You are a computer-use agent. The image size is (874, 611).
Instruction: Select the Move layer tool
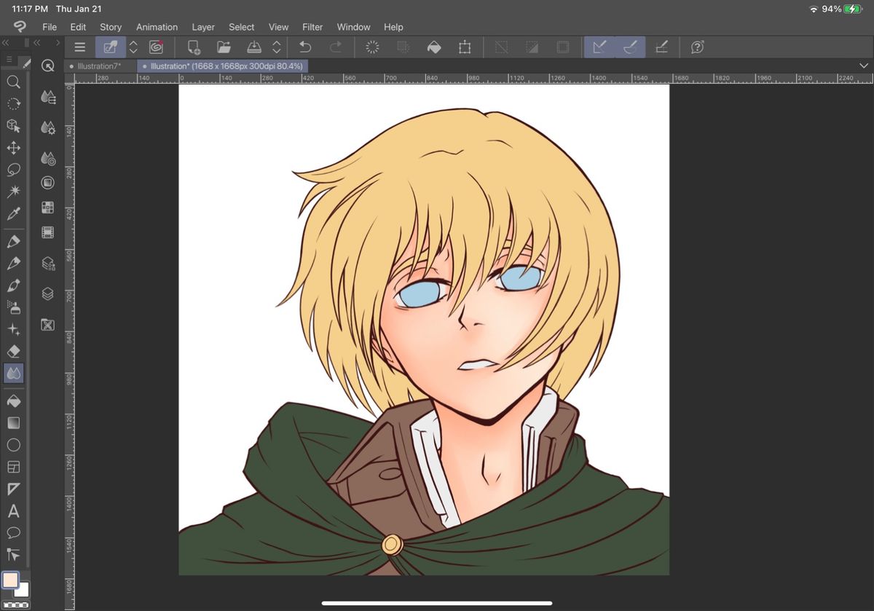pyautogui.click(x=13, y=148)
